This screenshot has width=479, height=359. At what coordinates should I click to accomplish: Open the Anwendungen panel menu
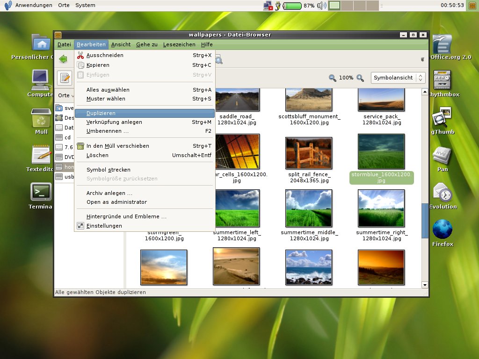pyautogui.click(x=34, y=5)
